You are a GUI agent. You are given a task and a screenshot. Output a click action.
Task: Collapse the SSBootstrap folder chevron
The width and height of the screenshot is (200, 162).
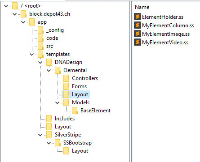click(49, 143)
